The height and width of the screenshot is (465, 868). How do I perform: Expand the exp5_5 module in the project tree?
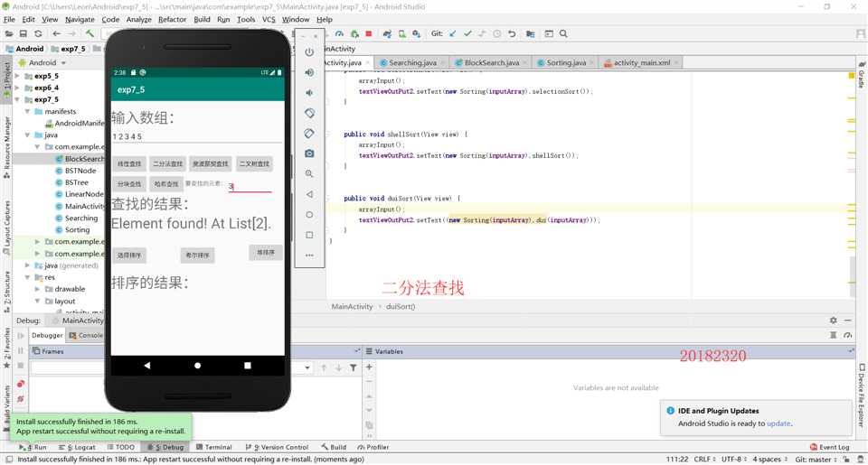(17, 76)
